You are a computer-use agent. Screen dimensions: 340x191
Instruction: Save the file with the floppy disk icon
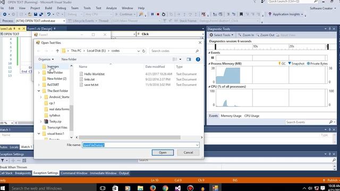pyautogui.click(x=36, y=14)
